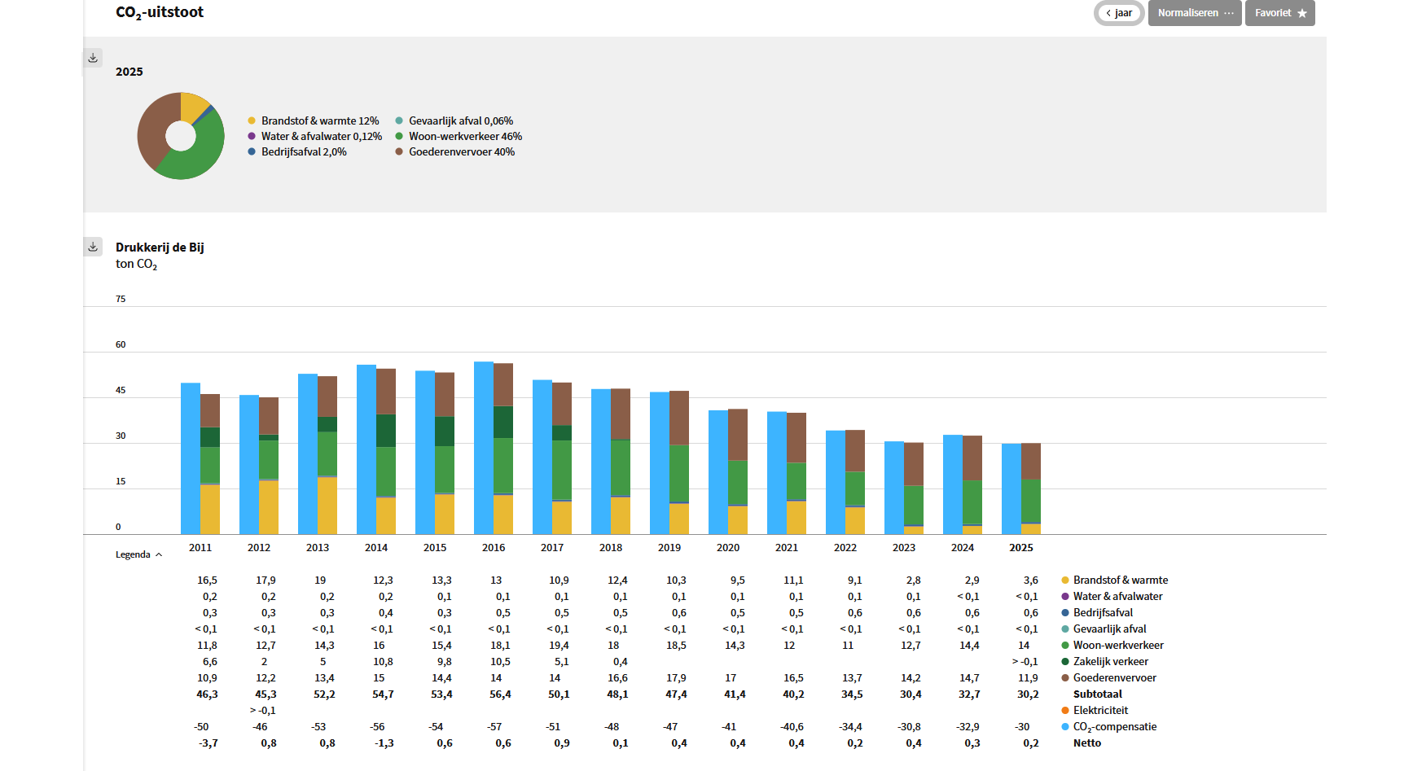Select the 2016 year label on axis
This screenshot has height=771, width=1413.
[494, 547]
